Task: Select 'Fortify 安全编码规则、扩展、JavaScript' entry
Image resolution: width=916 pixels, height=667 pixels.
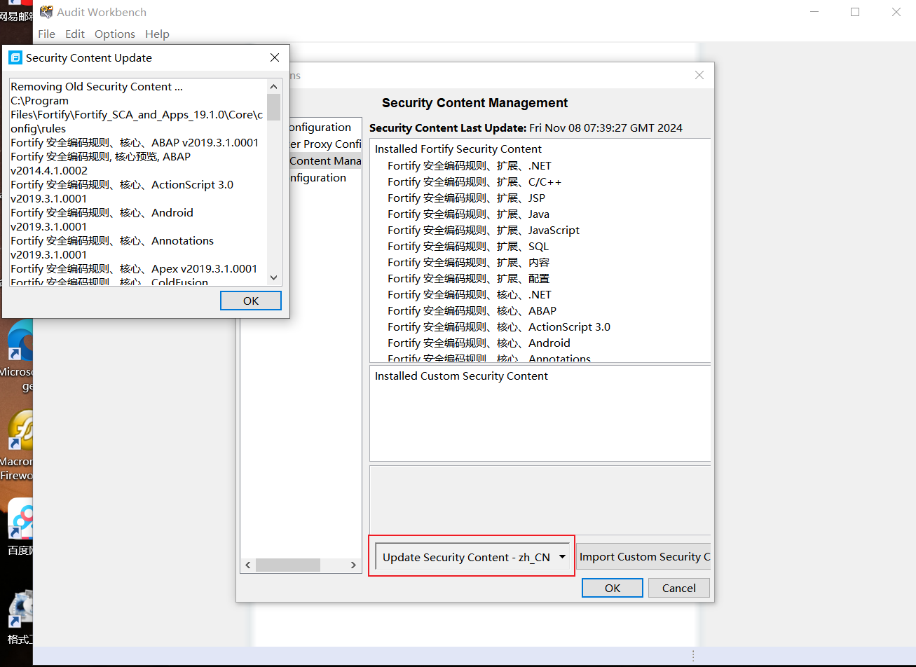Action: (484, 231)
